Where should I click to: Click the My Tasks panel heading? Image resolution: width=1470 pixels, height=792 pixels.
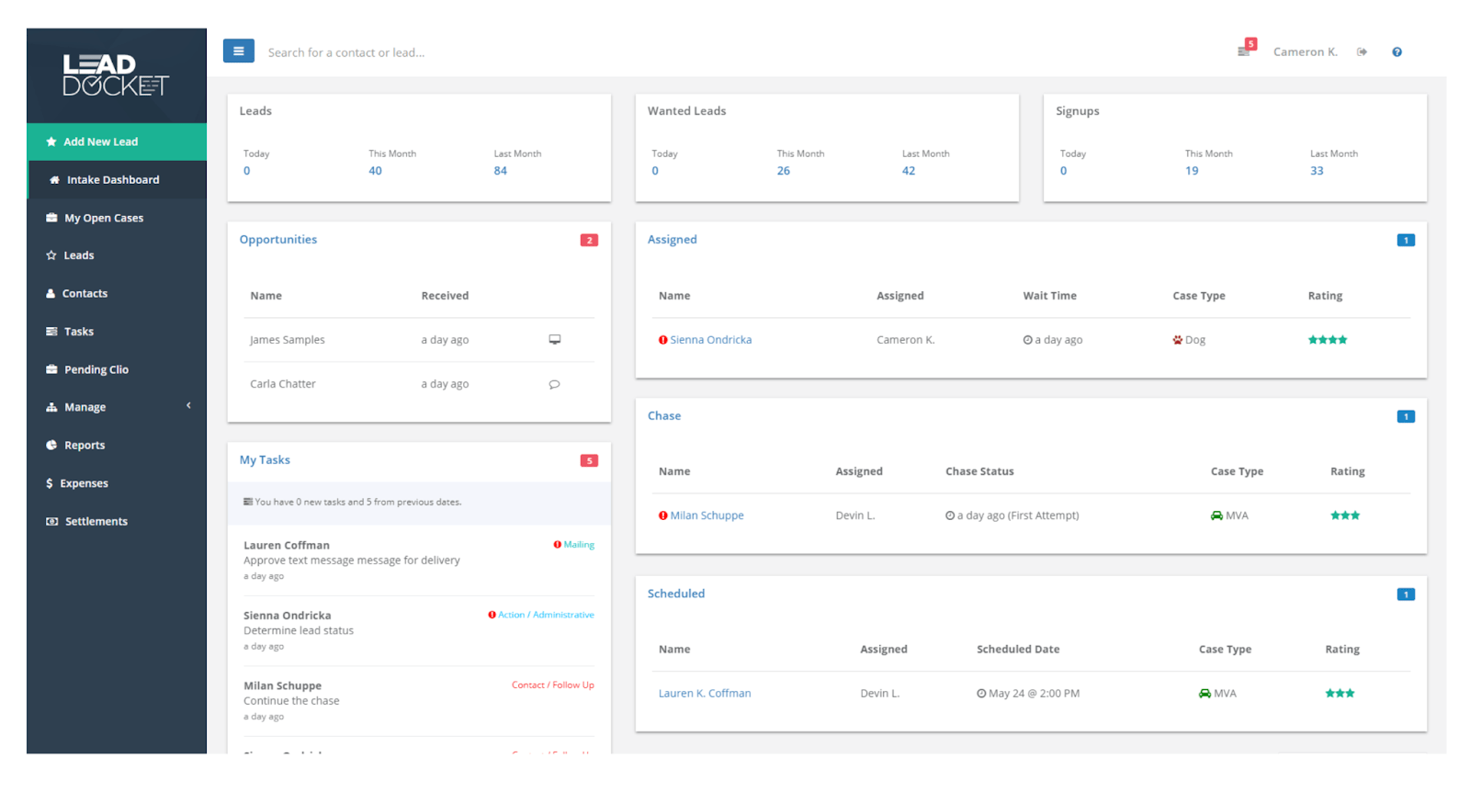(x=265, y=460)
